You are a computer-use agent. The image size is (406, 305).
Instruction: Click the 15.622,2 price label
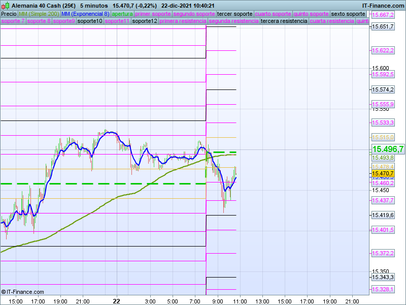(383, 50)
